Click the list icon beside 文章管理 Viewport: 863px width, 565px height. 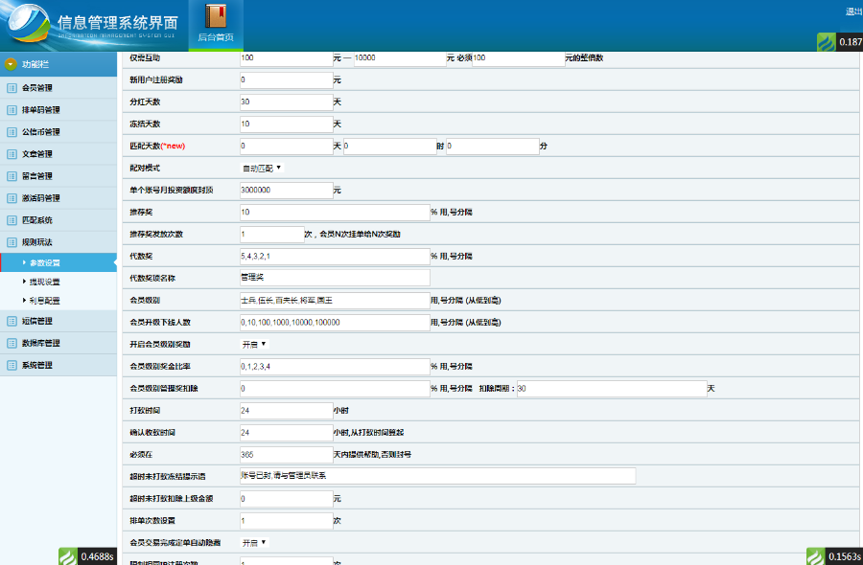tap(12, 154)
